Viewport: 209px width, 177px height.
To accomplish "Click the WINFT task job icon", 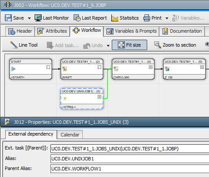I will point(64,68).
